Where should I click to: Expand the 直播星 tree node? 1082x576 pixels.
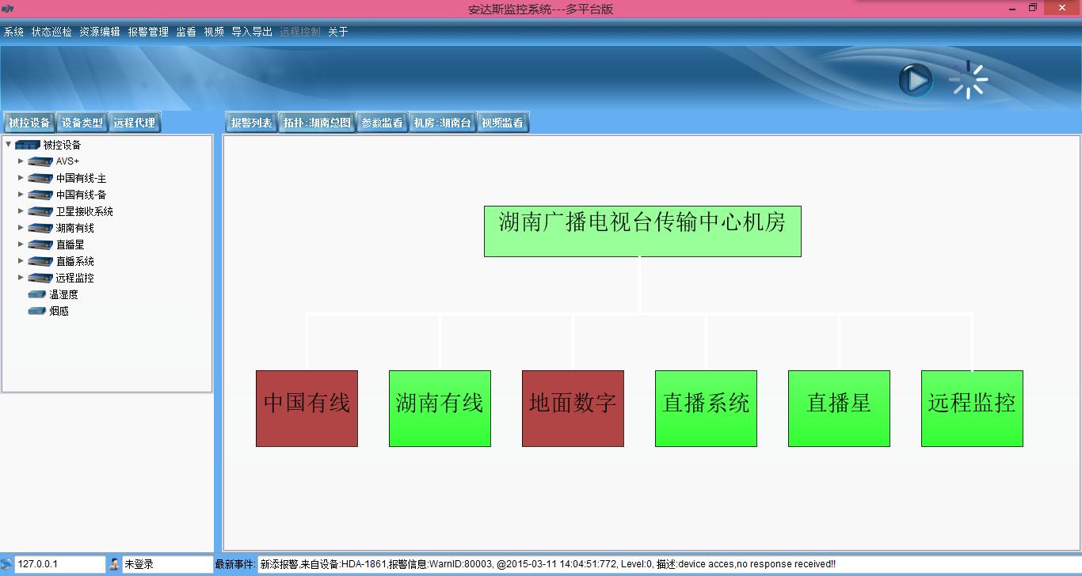[x=21, y=244]
